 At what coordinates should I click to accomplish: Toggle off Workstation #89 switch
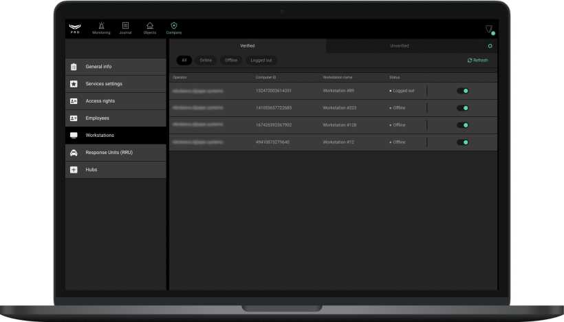click(462, 91)
